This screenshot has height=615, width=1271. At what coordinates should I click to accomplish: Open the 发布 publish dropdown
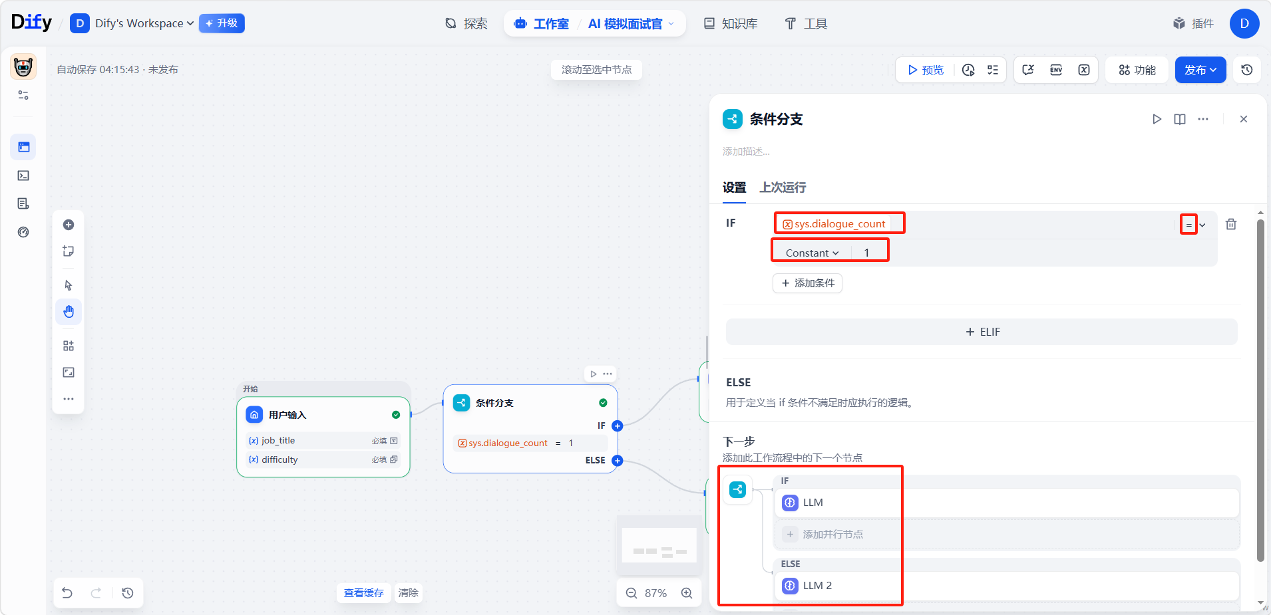pos(1200,70)
